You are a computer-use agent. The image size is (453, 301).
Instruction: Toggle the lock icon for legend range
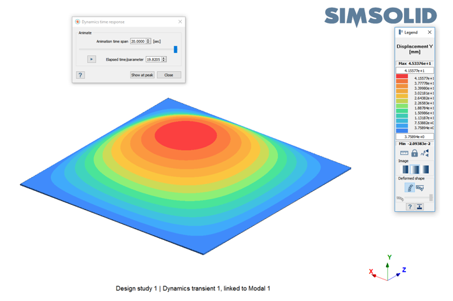click(x=414, y=153)
